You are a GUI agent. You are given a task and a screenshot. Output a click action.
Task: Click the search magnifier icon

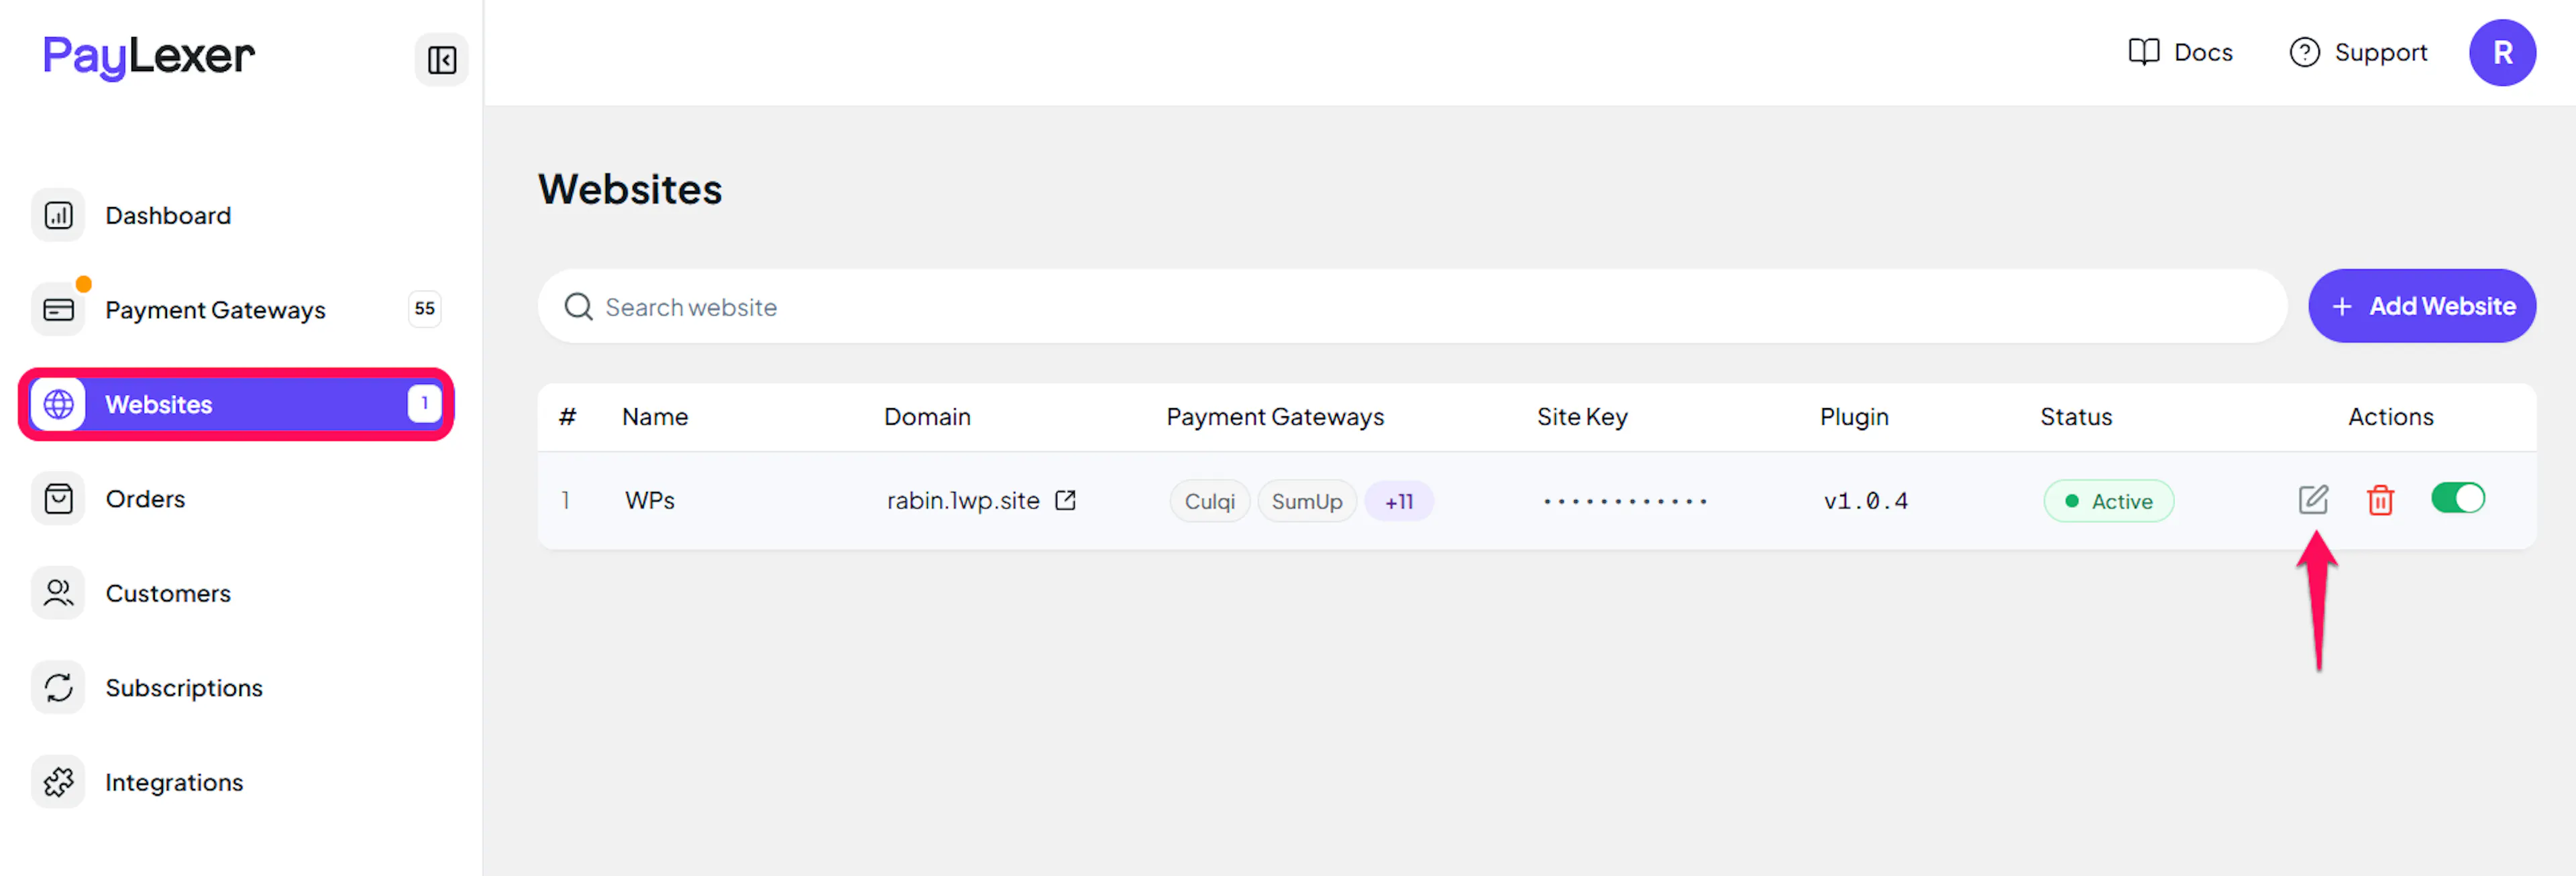point(578,307)
